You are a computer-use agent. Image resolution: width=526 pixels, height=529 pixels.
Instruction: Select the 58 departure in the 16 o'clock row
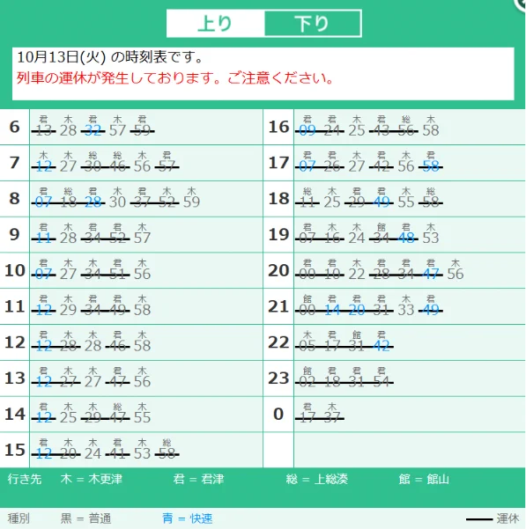431,130
